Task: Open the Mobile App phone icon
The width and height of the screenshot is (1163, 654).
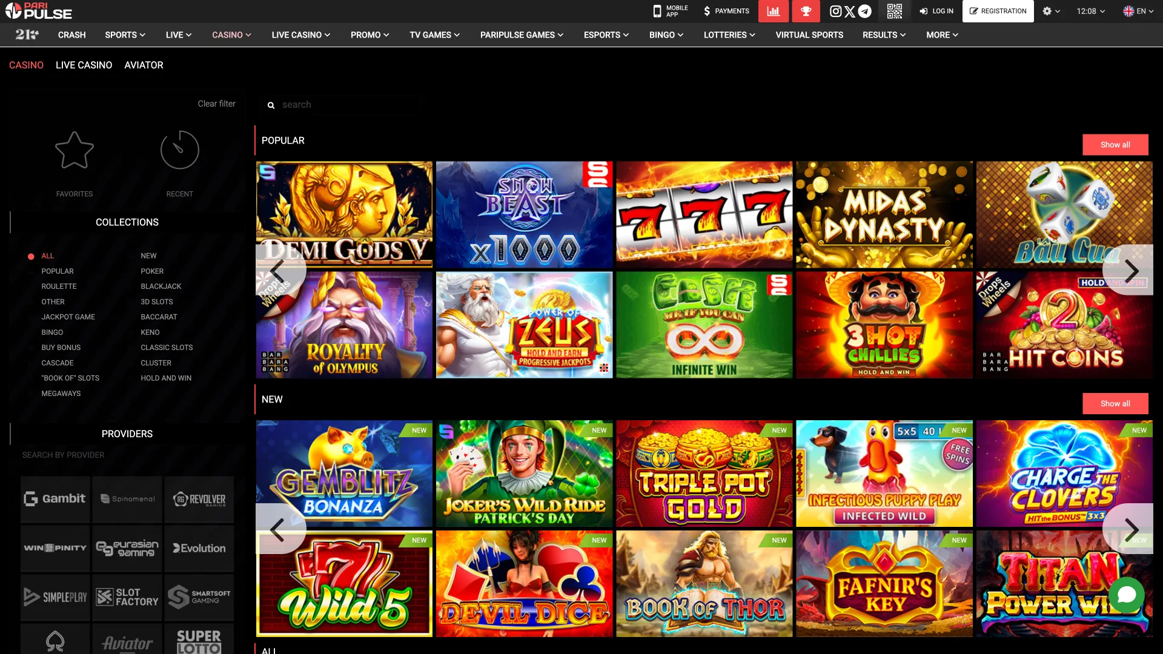Action: click(657, 11)
